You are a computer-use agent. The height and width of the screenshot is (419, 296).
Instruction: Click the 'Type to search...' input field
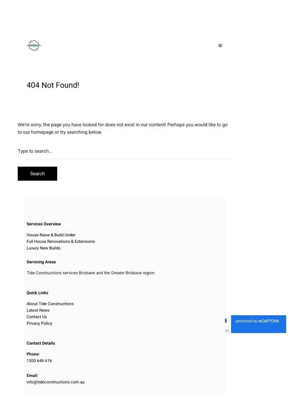tap(124, 151)
